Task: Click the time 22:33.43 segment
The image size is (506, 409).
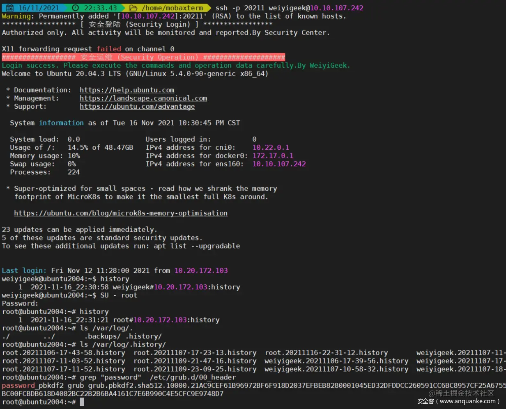Action: click(x=100, y=8)
